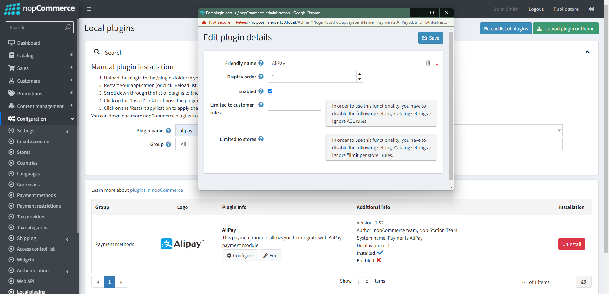Viewport: 609px width, 294px height.
Task: Click the Group help icon
Action: [168, 144]
